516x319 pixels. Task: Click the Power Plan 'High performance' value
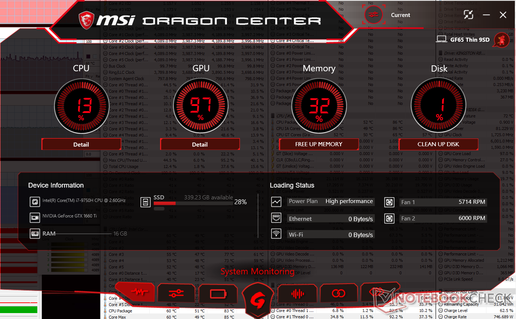[349, 201]
